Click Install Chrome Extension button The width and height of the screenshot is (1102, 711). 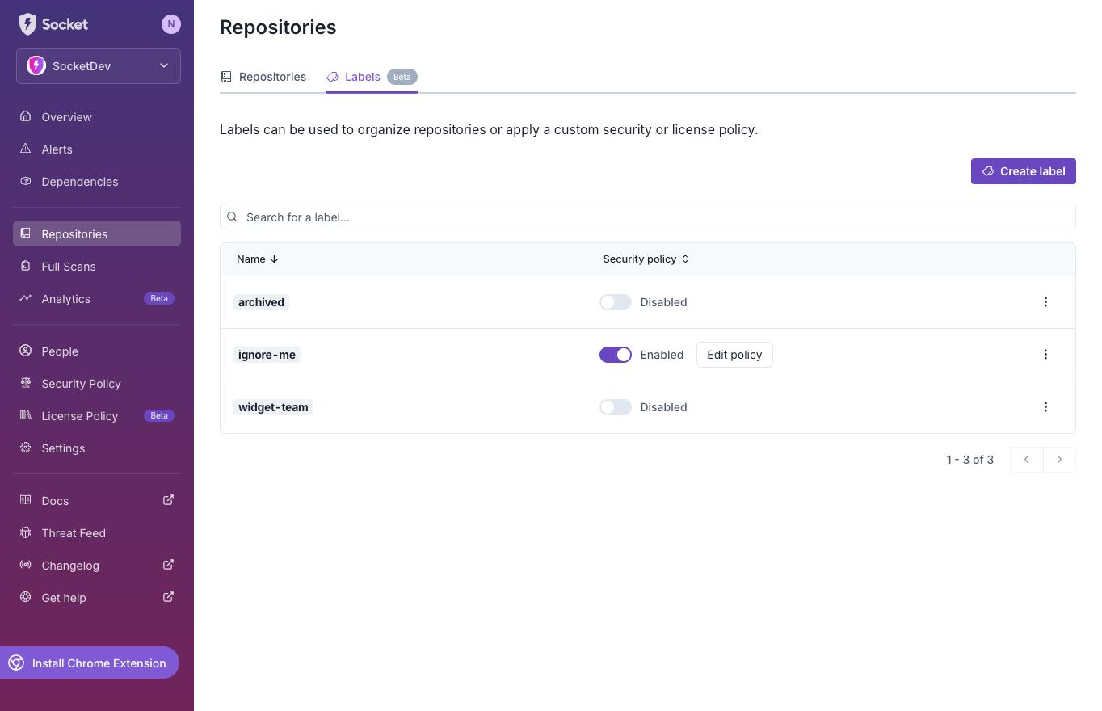click(89, 663)
